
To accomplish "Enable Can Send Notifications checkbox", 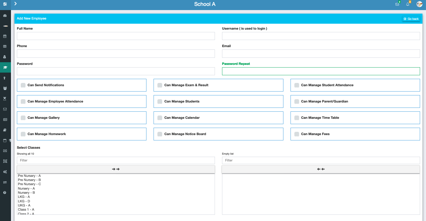I will coord(23,85).
